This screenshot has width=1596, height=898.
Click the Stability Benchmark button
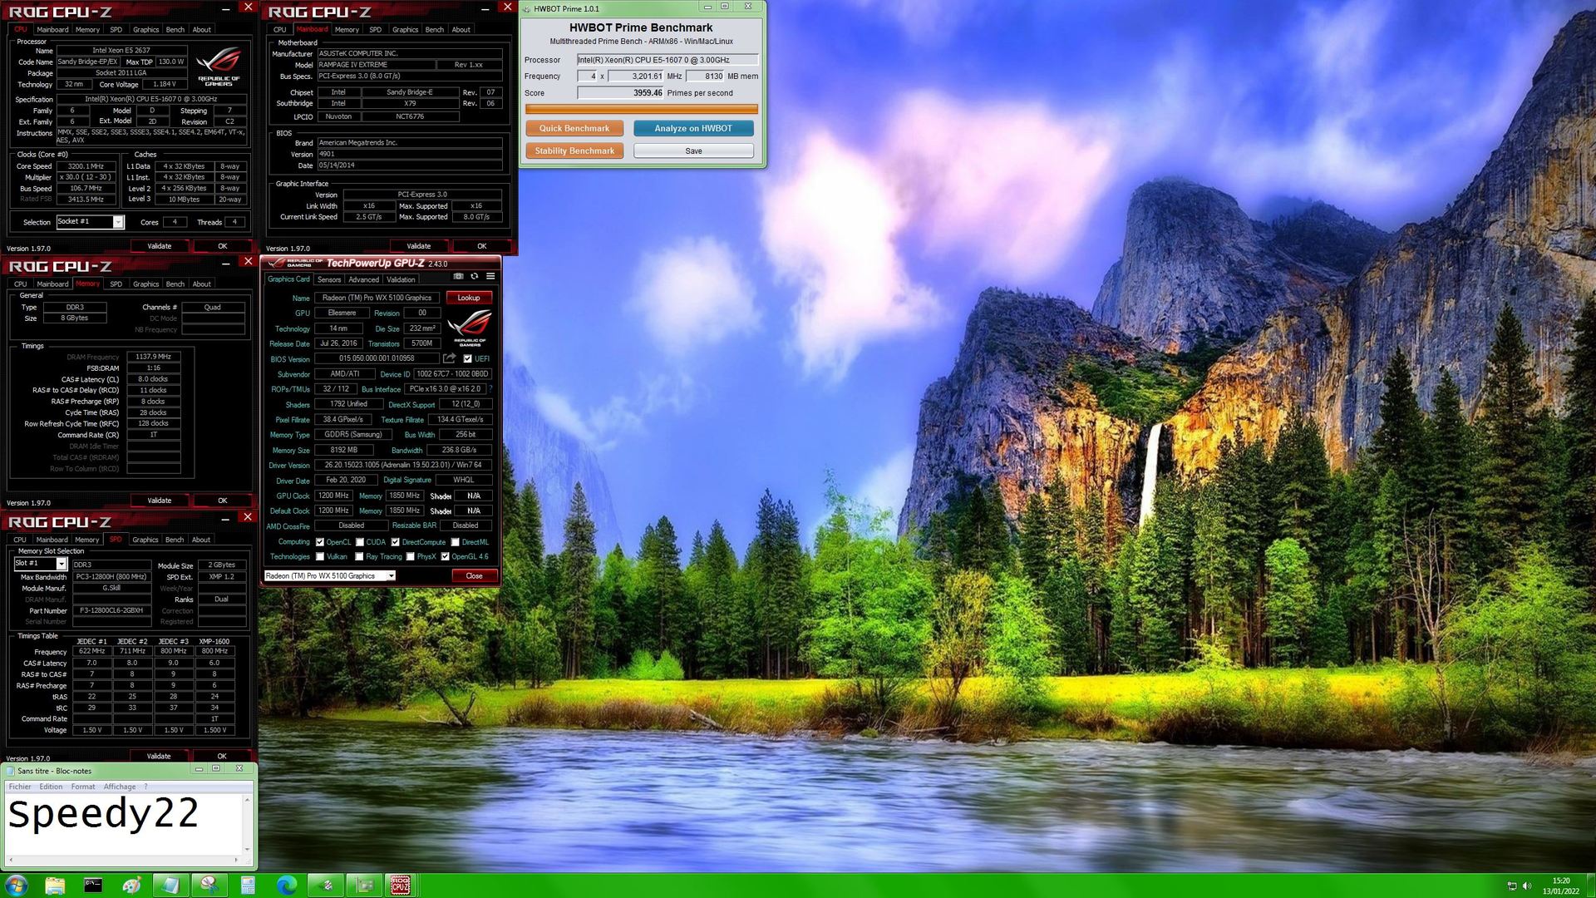pyautogui.click(x=574, y=150)
